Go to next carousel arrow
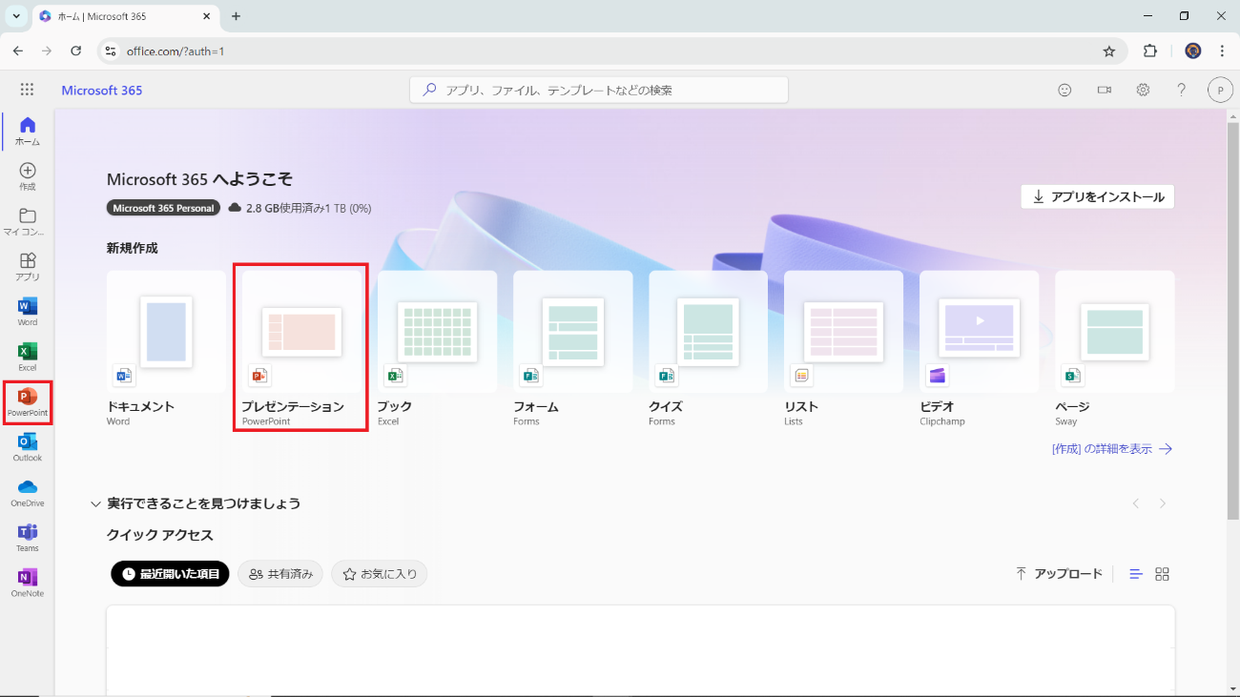 tap(1163, 503)
